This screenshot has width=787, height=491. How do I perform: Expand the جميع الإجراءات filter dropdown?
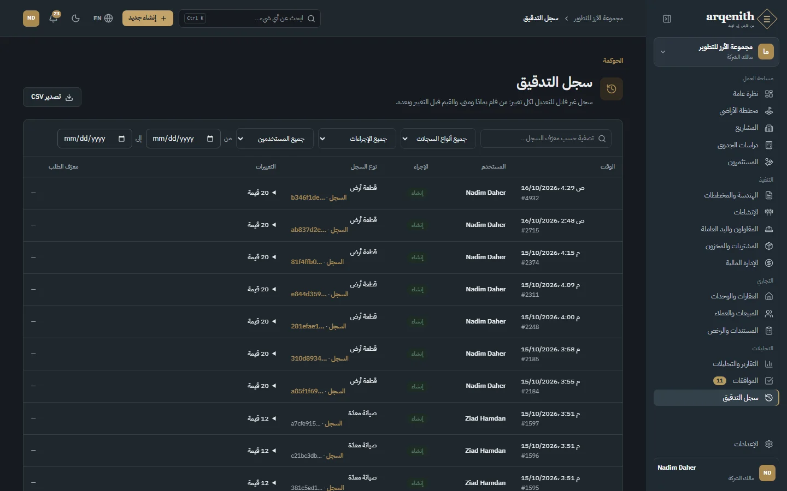(357, 139)
